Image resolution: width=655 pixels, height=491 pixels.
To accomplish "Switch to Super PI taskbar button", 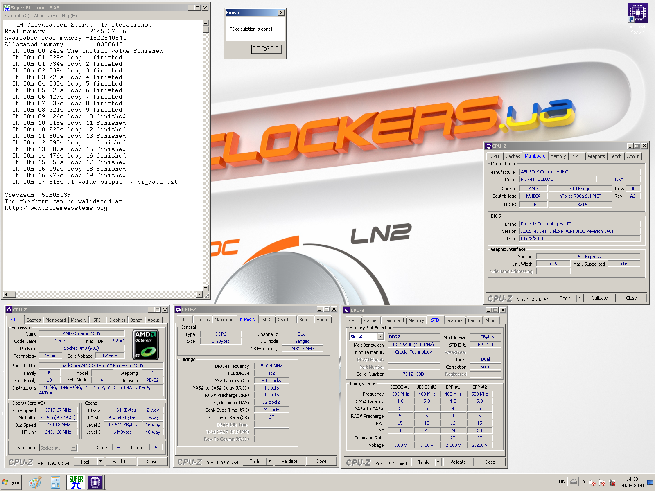I will click(76, 482).
